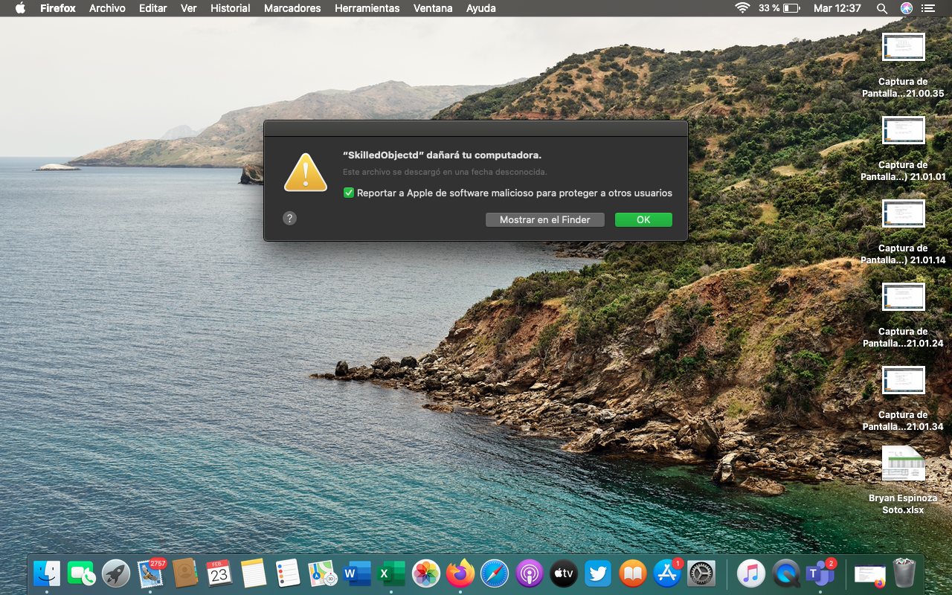Open Finder from the Dock
952x595 pixels.
47,573
